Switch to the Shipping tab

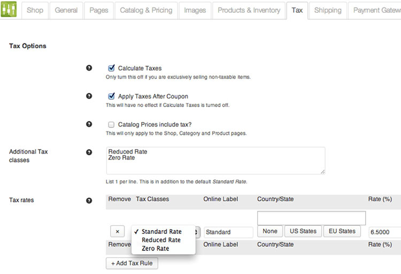328,10
